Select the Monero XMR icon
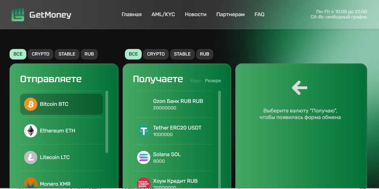Image resolution: width=379 pixels, height=189 pixels. coord(31,183)
